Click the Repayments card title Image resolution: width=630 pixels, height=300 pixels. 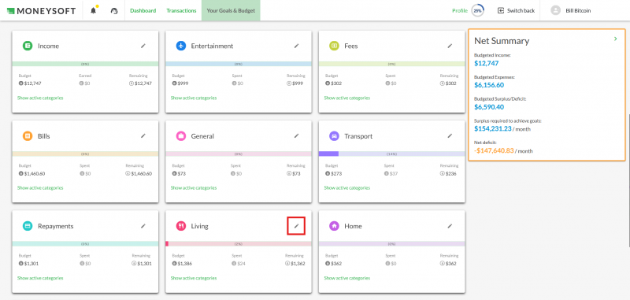pyautogui.click(x=55, y=226)
